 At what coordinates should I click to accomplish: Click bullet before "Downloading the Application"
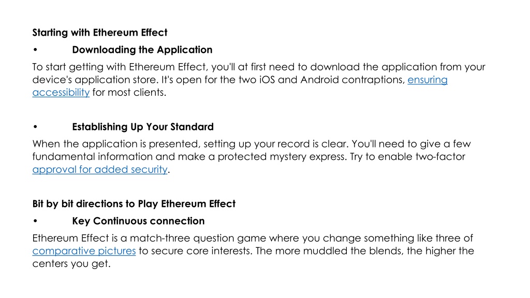point(35,50)
